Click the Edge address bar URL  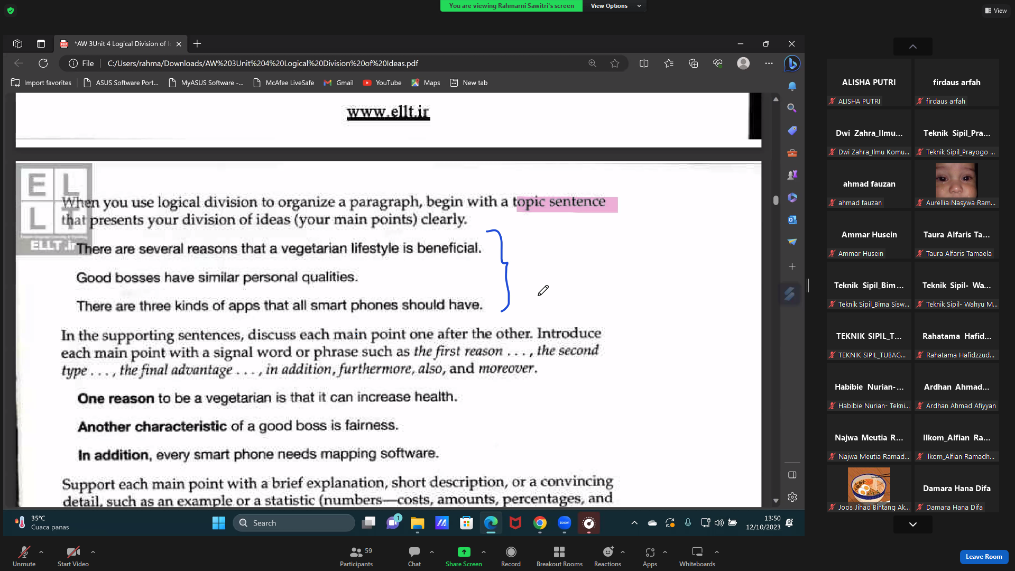click(x=263, y=63)
